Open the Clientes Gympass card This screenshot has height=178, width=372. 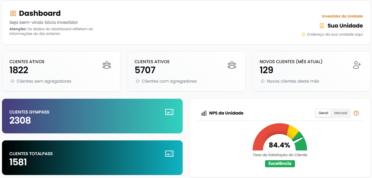92,116
